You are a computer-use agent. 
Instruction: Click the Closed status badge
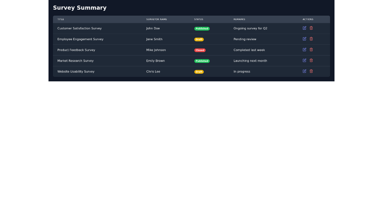(x=200, y=50)
